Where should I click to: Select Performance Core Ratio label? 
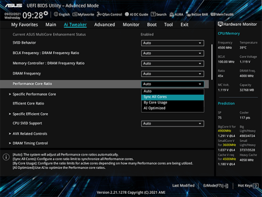pos(32,84)
